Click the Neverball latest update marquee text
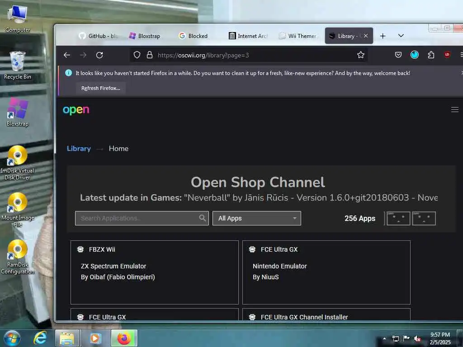Image resolution: width=463 pixels, height=347 pixels. click(x=259, y=197)
